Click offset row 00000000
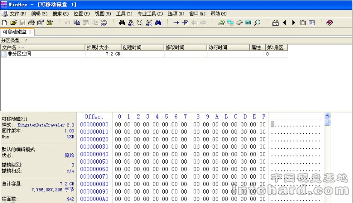353x203 pixels. coord(94,124)
